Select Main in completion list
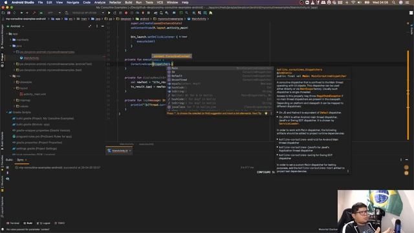The width and height of the screenshot is (414, 233). (x=220, y=68)
